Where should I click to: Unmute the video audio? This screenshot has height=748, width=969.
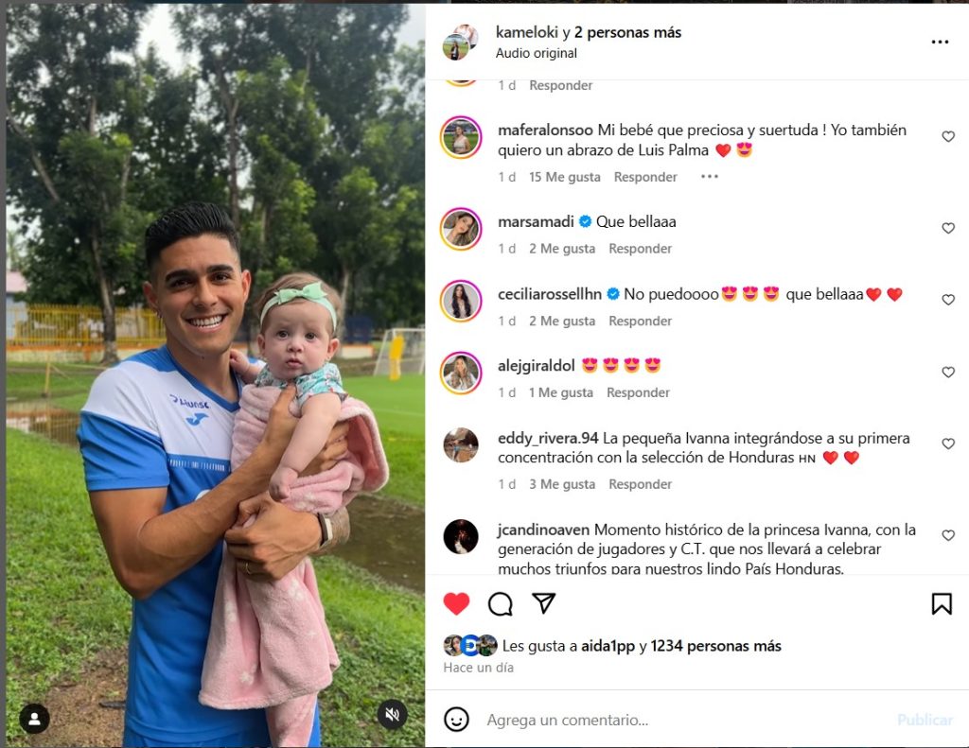coord(393,715)
